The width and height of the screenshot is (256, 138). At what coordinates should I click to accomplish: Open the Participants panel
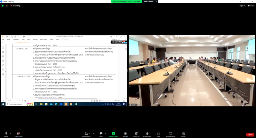pos(86,134)
